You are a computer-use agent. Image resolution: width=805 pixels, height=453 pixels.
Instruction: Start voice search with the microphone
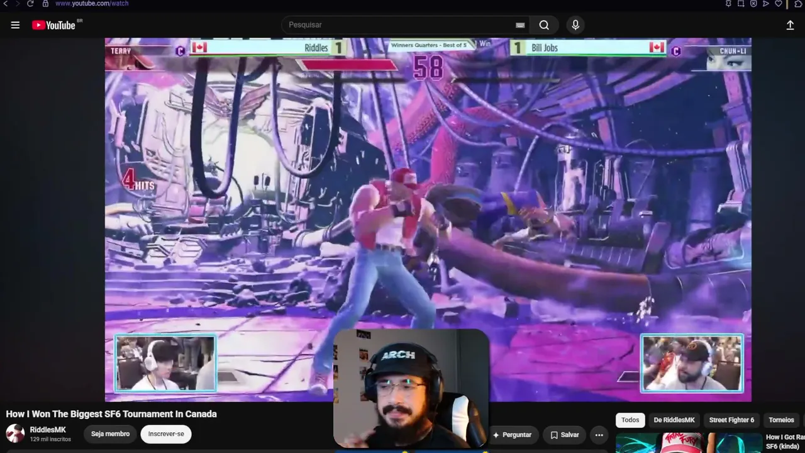(x=575, y=25)
